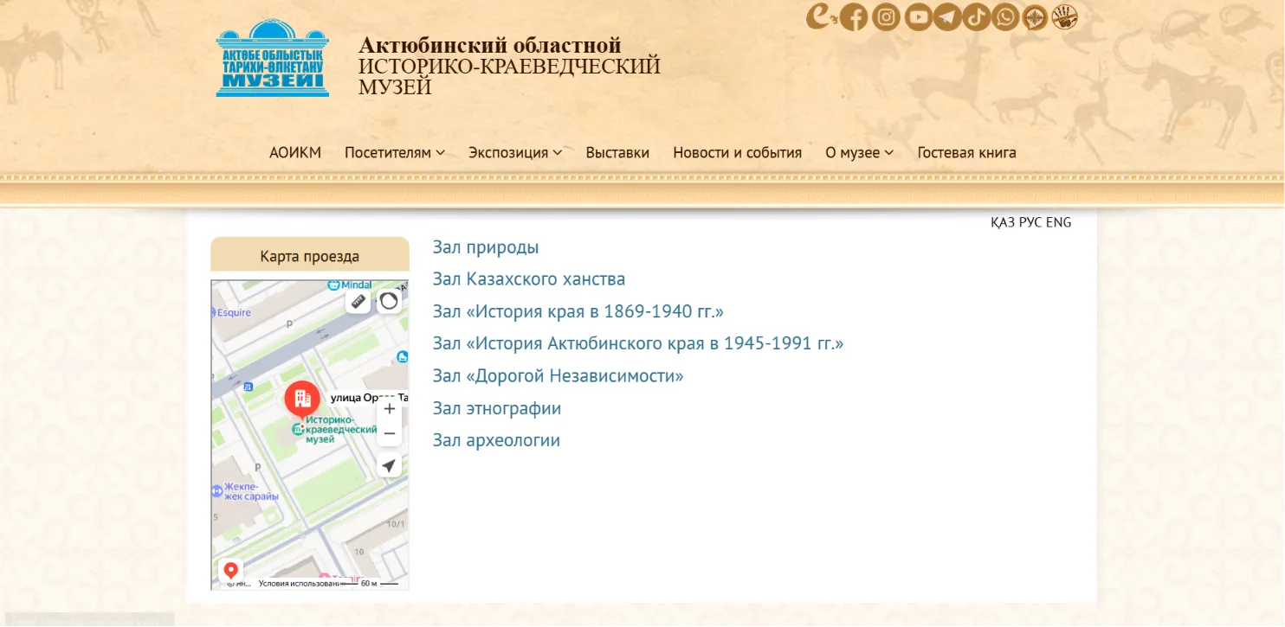The width and height of the screenshot is (1285, 627).
Task: Open the Зал природы link
Action: [486, 247]
